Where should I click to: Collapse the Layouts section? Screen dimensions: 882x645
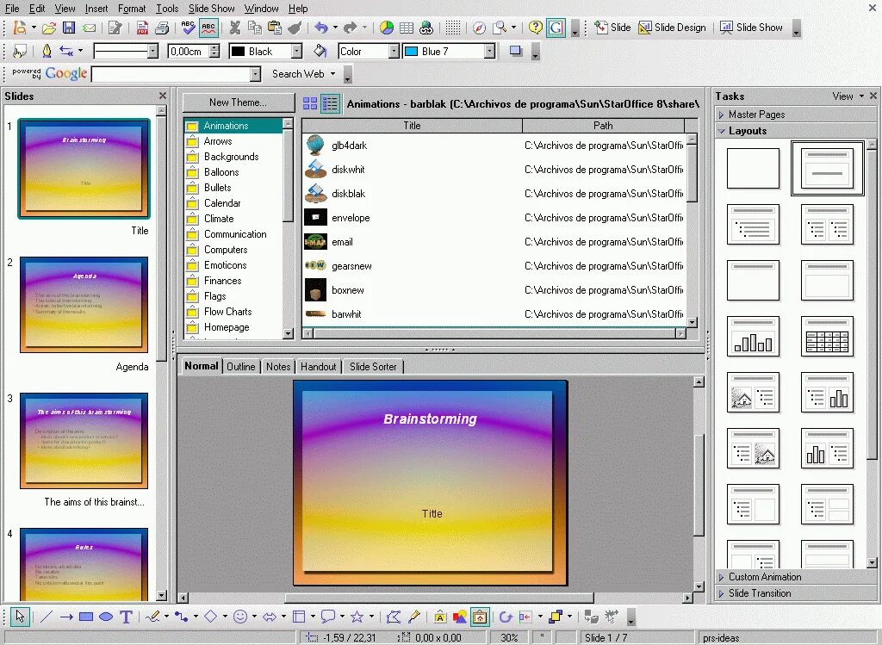click(748, 130)
